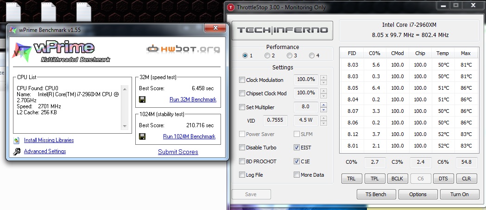Check the Disable Turbo option
Screen dimensions: 486x210
pos(242,148)
